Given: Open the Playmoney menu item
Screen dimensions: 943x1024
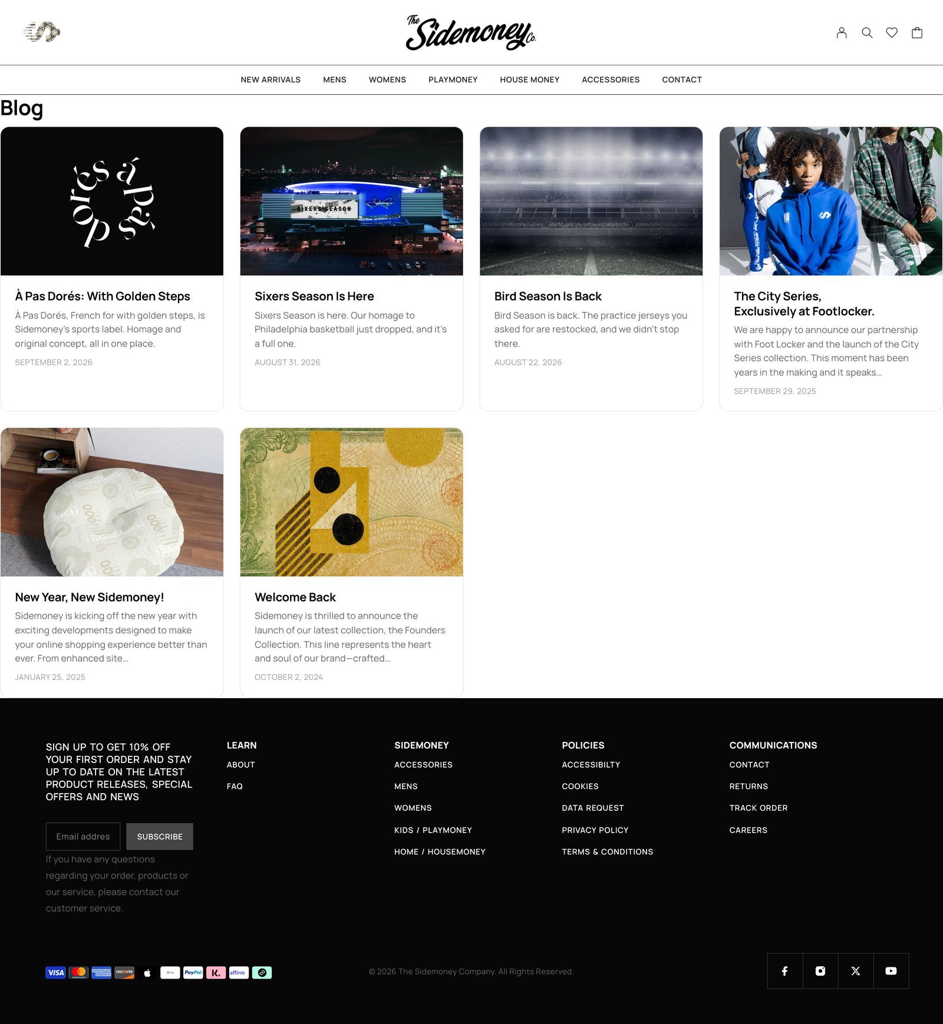Looking at the screenshot, I should [453, 80].
